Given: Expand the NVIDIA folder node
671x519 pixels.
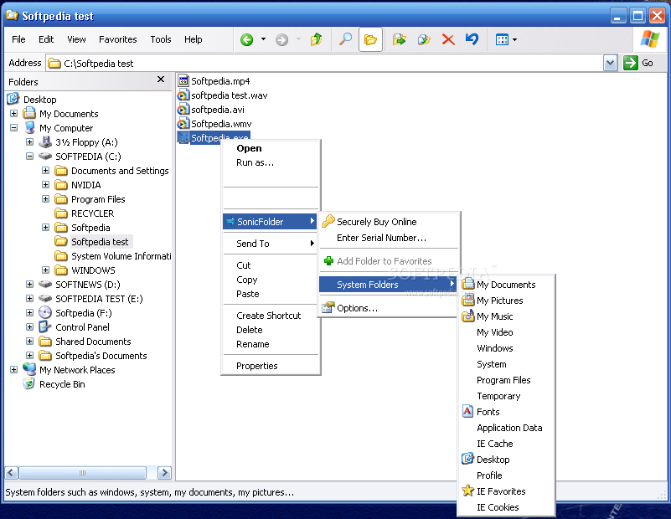Looking at the screenshot, I should [45, 184].
